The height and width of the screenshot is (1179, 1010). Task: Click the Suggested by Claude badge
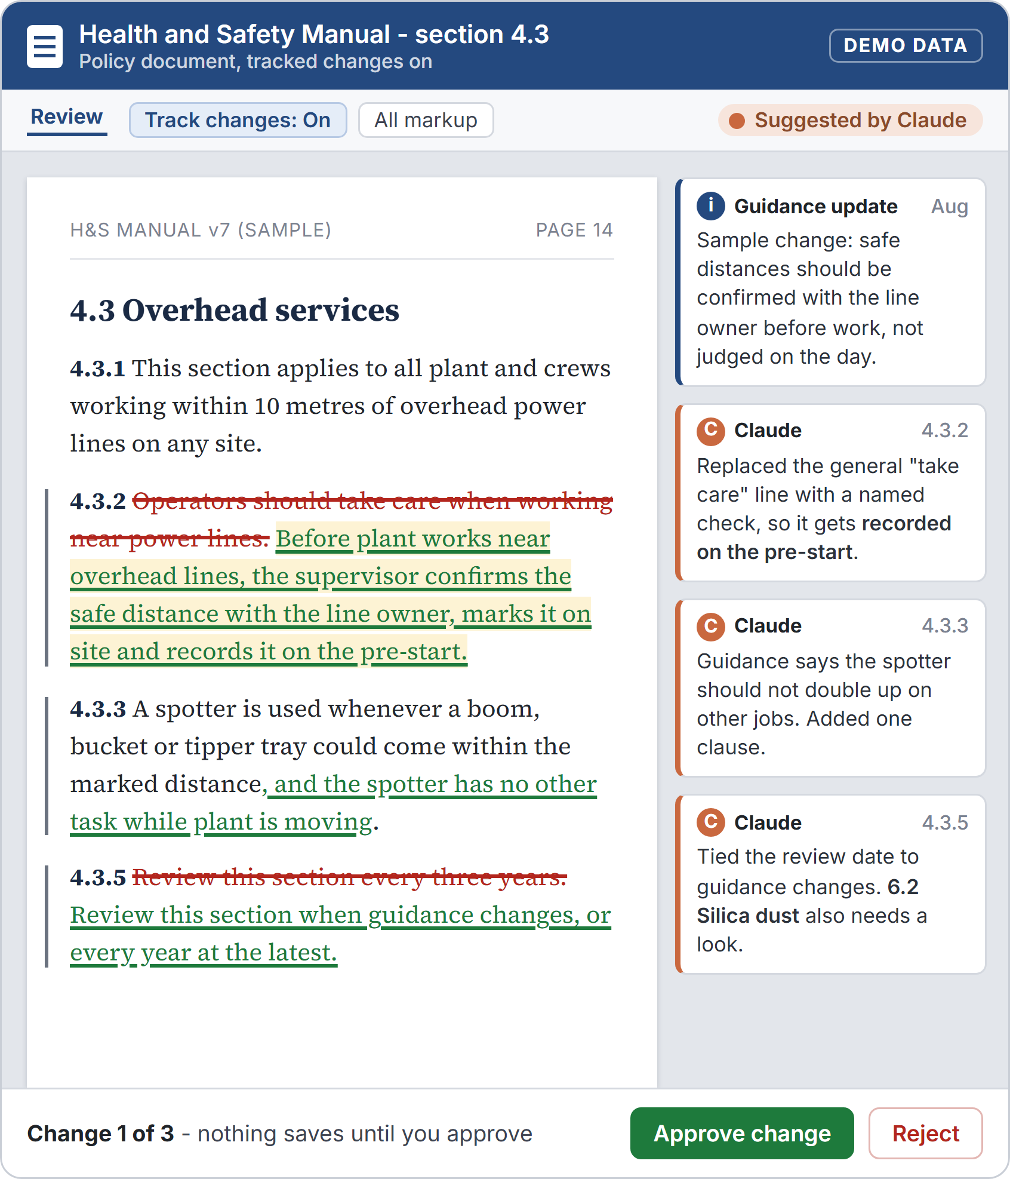[x=851, y=120]
